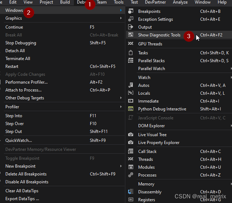Click the Ctrl+Alt+B shortcut beside Breakpoints
The image size is (232, 203).
210,11
